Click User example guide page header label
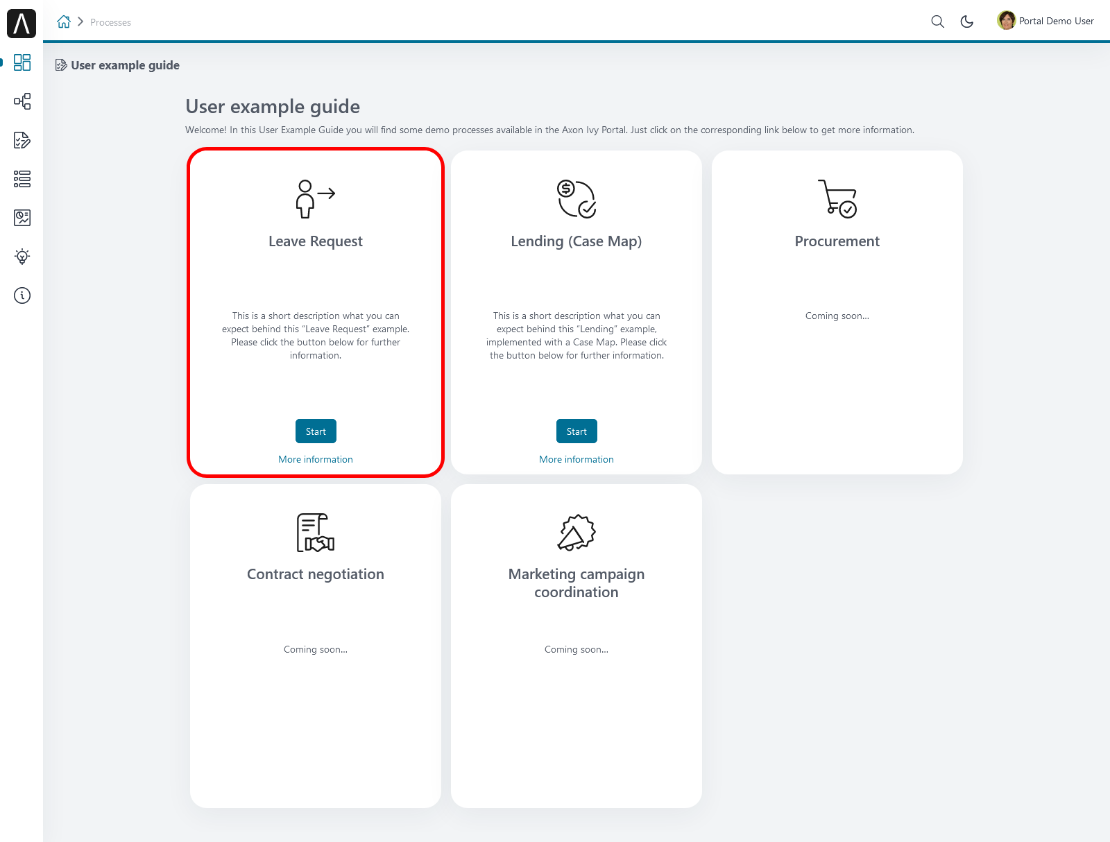The width and height of the screenshot is (1110, 842). click(125, 65)
